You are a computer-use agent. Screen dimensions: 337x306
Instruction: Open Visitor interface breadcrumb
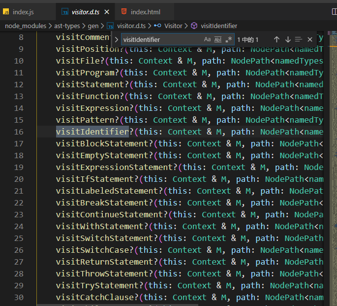[173, 26]
